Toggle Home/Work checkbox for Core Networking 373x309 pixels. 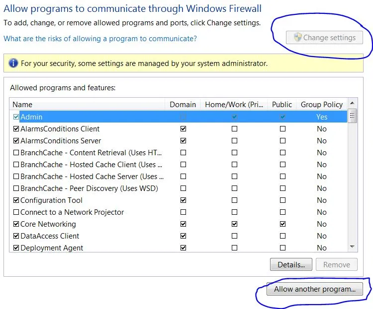pos(235,224)
